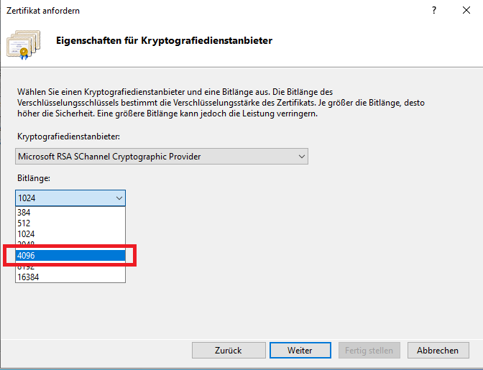Go back with the Zurück button
Image resolution: width=483 pixels, height=370 pixels.
point(228,350)
